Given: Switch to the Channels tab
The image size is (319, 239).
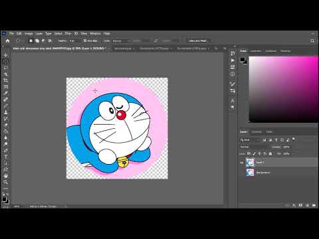Looking at the screenshot, I should (x=257, y=131).
